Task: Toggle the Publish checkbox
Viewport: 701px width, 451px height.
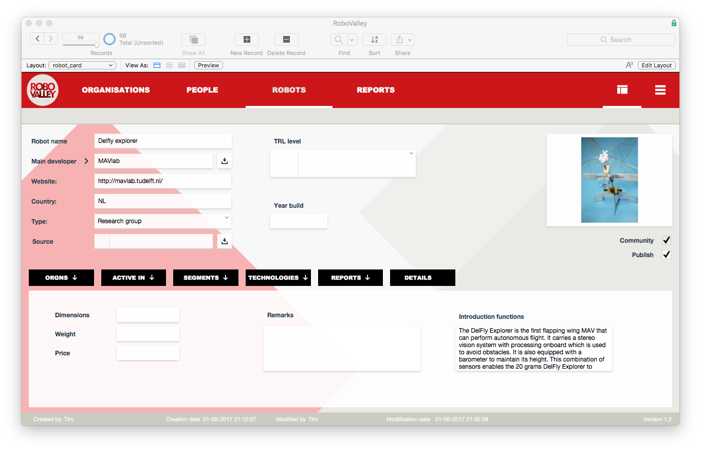Action: tap(666, 255)
